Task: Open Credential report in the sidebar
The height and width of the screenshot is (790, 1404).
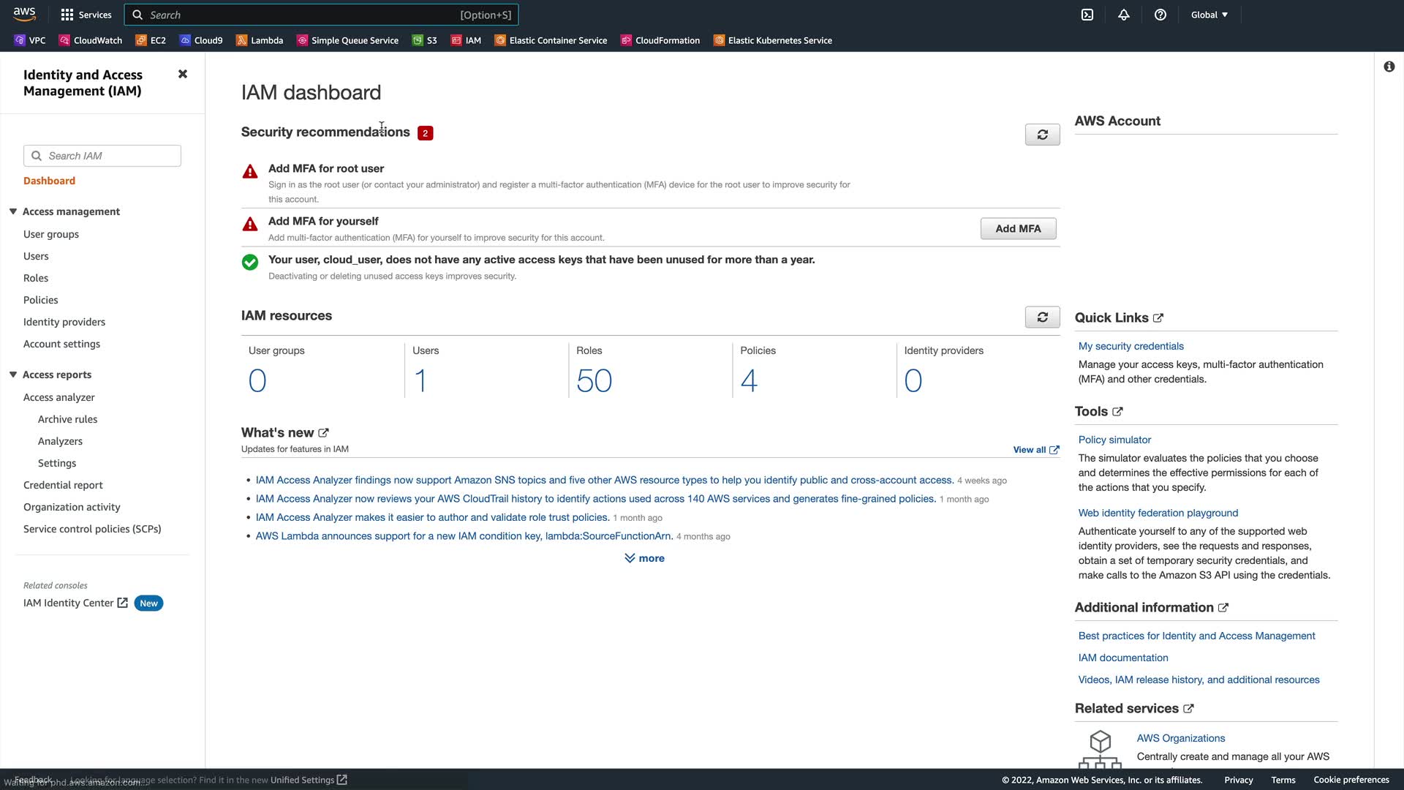Action: tap(63, 485)
